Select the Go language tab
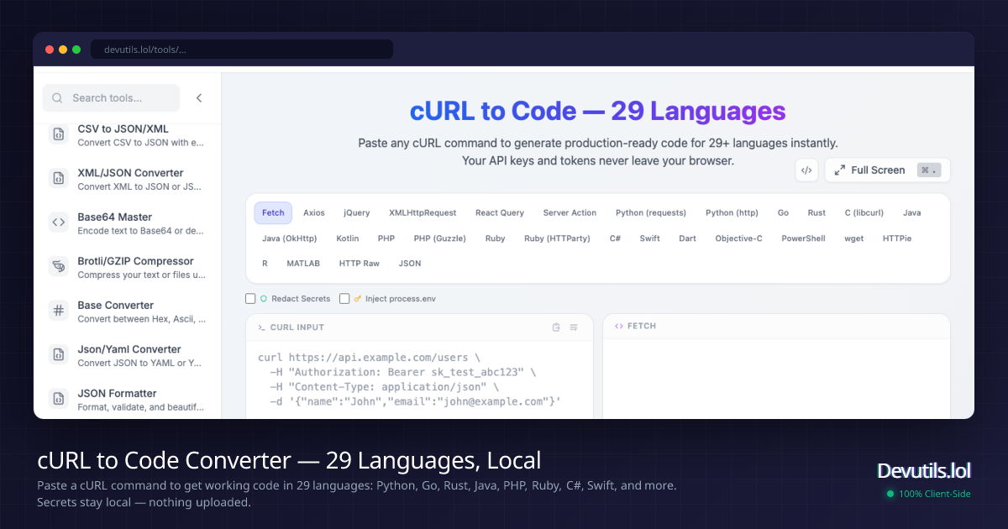 point(783,213)
